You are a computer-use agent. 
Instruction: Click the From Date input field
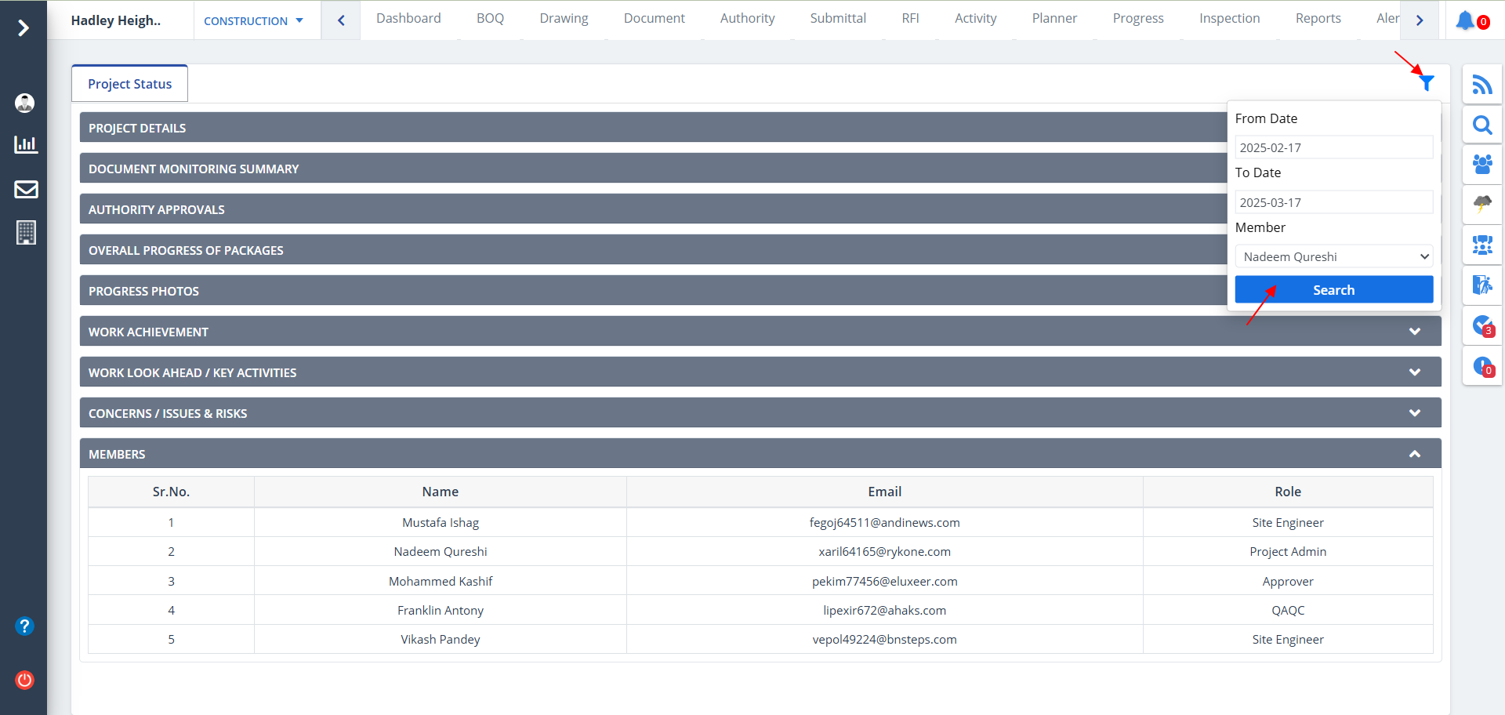[x=1333, y=147]
